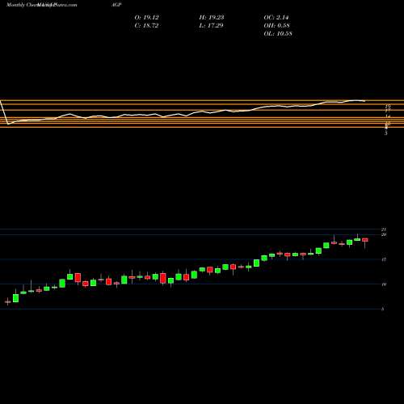Click the 'OC: 2.14' value
Screen dimensions: 404x404
pos(276,18)
